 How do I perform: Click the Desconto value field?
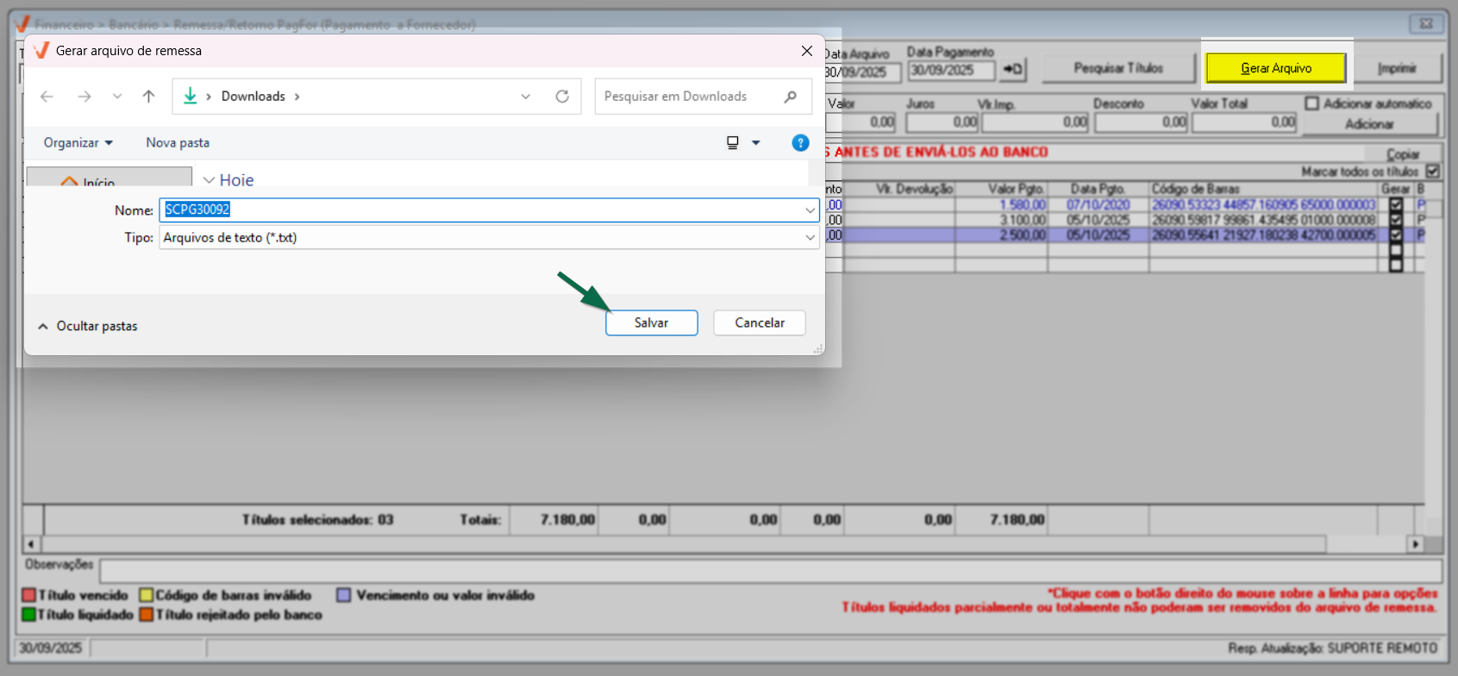(x=1142, y=122)
